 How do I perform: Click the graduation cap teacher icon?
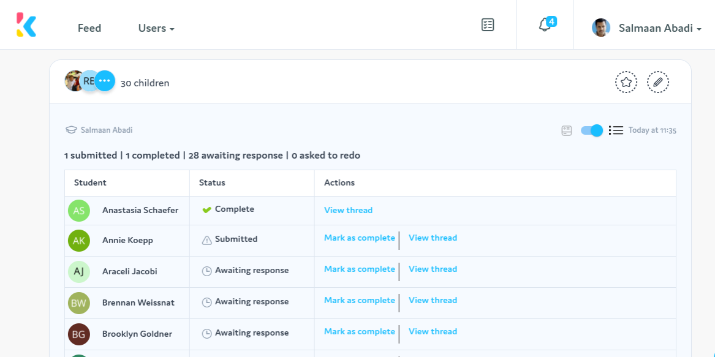click(x=71, y=130)
